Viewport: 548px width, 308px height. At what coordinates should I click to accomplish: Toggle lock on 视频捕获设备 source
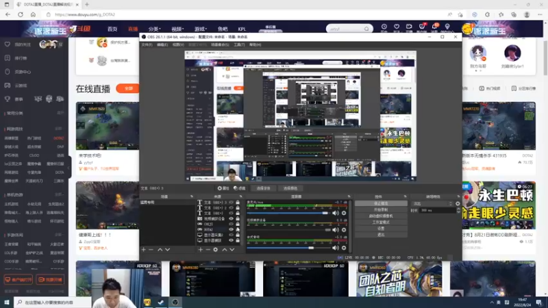pyautogui.click(x=238, y=218)
